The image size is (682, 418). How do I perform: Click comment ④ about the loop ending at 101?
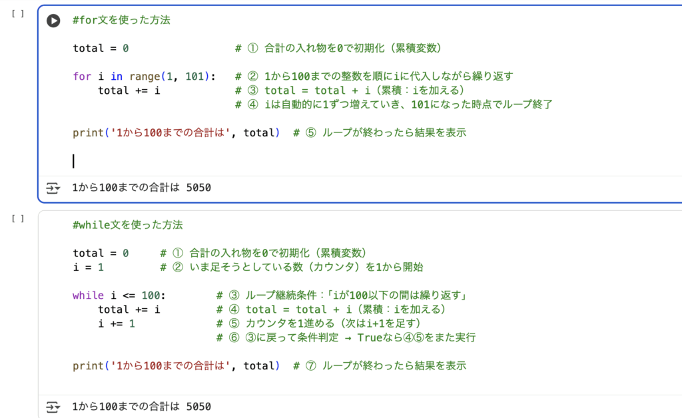click(394, 104)
